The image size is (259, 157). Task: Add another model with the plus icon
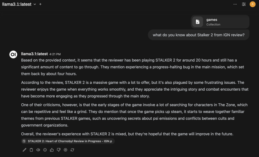click(x=41, y=4)
